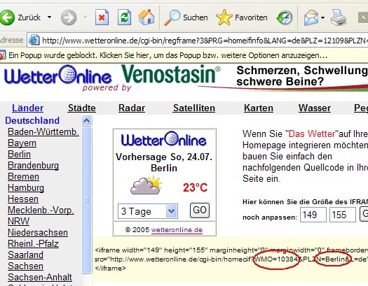Viewport: 368px width, 286px height.
Task: Click the mail envelope icon
Action: click(311, 17)
